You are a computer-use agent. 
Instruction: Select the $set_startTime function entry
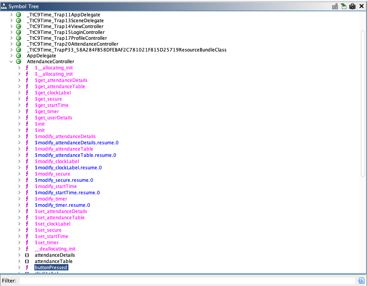(52, 236)
